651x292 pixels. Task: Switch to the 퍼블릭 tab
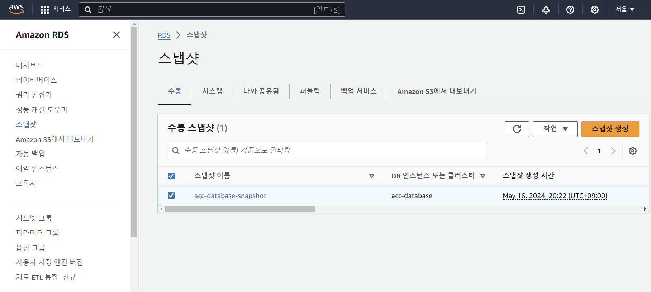(x=310, y=91)
